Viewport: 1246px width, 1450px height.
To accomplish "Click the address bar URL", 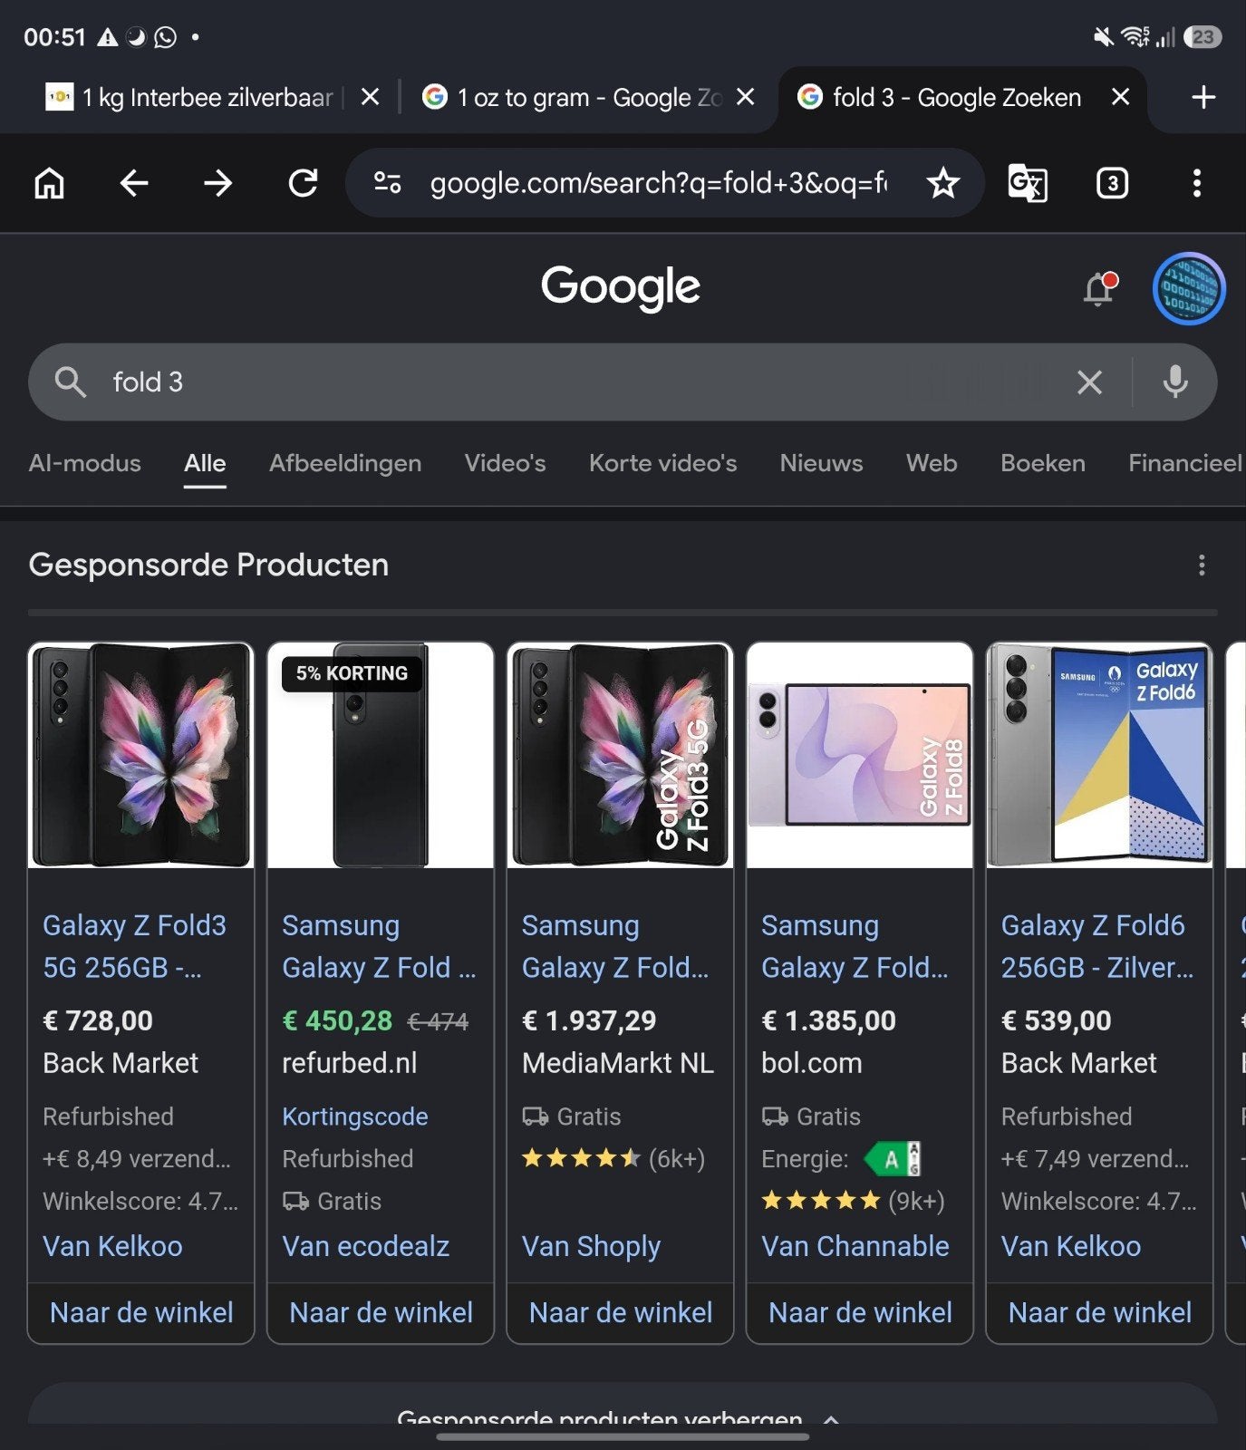I will 659,183.
